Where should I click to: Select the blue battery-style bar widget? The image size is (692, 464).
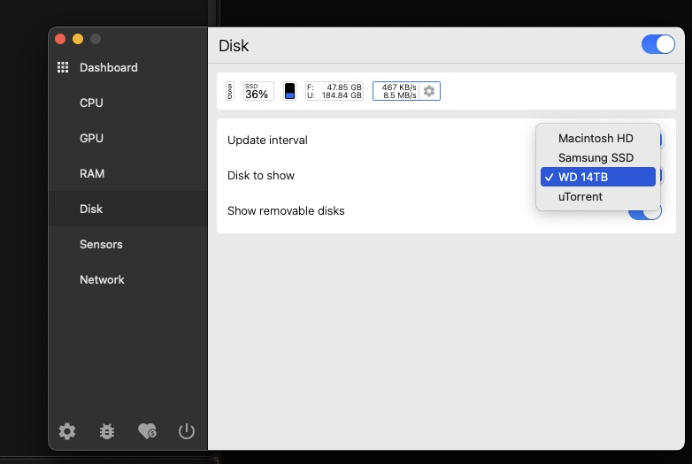(x=289, y=91)
